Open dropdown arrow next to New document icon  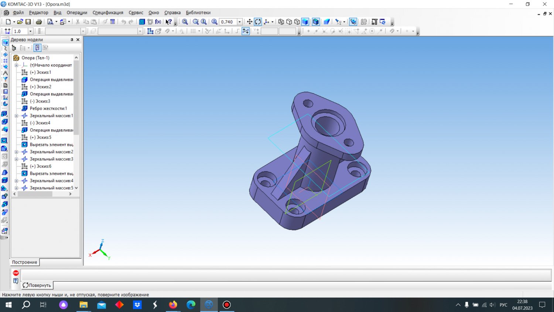click(x=14, y=22)
